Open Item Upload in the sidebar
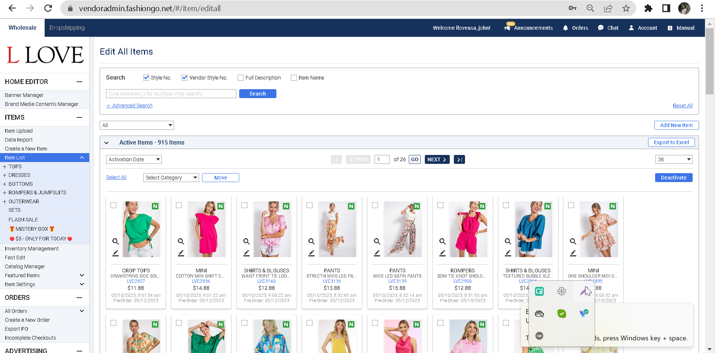The height and width of the screenshot is (353, 715). click(x=19, y=131)
